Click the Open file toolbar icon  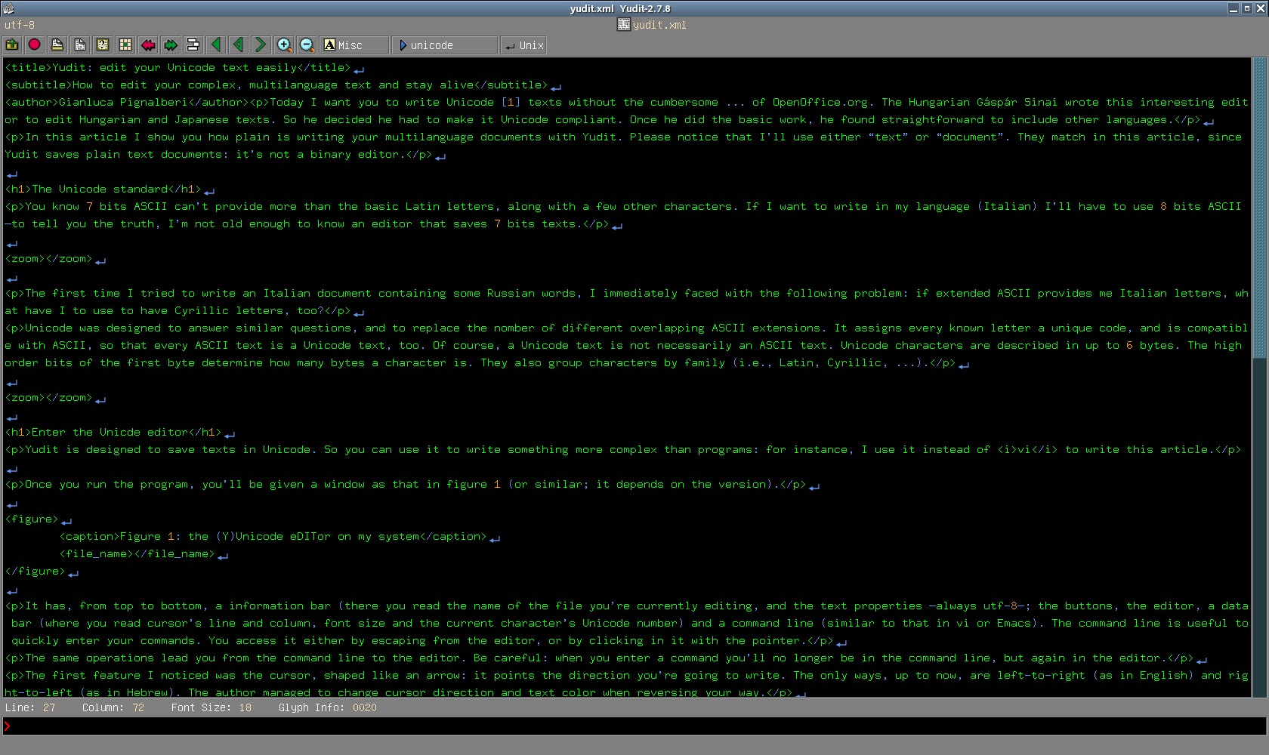pyautogui.click(x=12, y=45)
